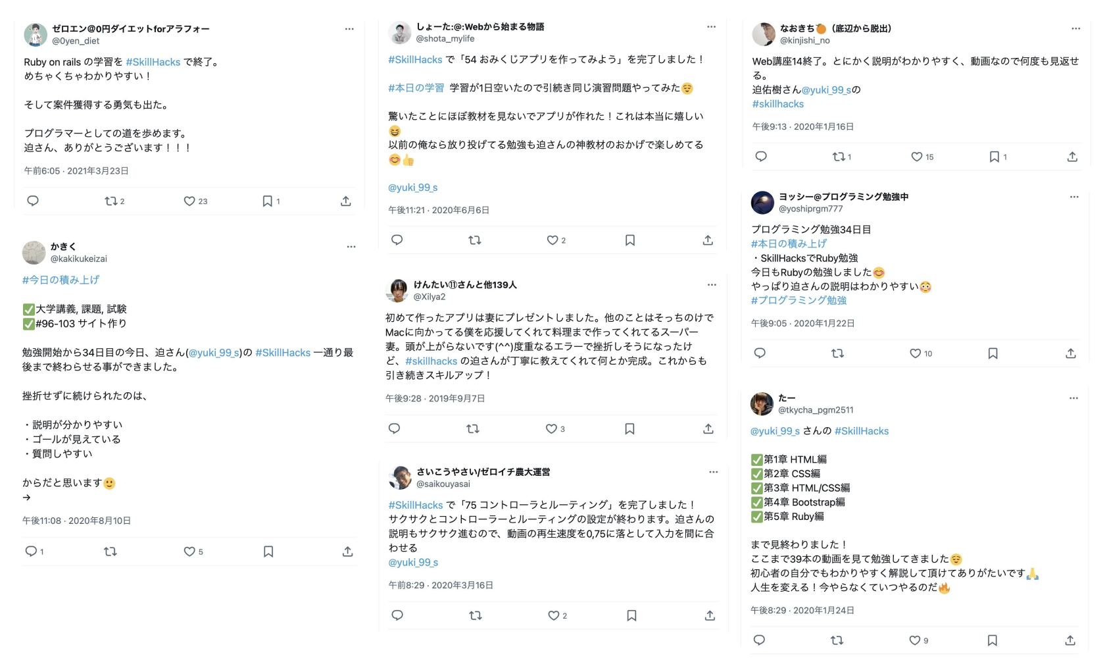Open more options menu on @kakikukeizai tweet

[351, 247]
